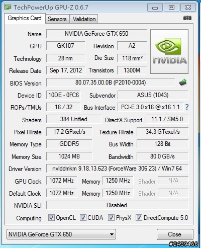Click the NVIDIA logo image

(169, 51)
